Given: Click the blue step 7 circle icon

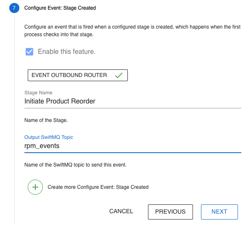Looking at the screenshot, I should click(14, 8).
